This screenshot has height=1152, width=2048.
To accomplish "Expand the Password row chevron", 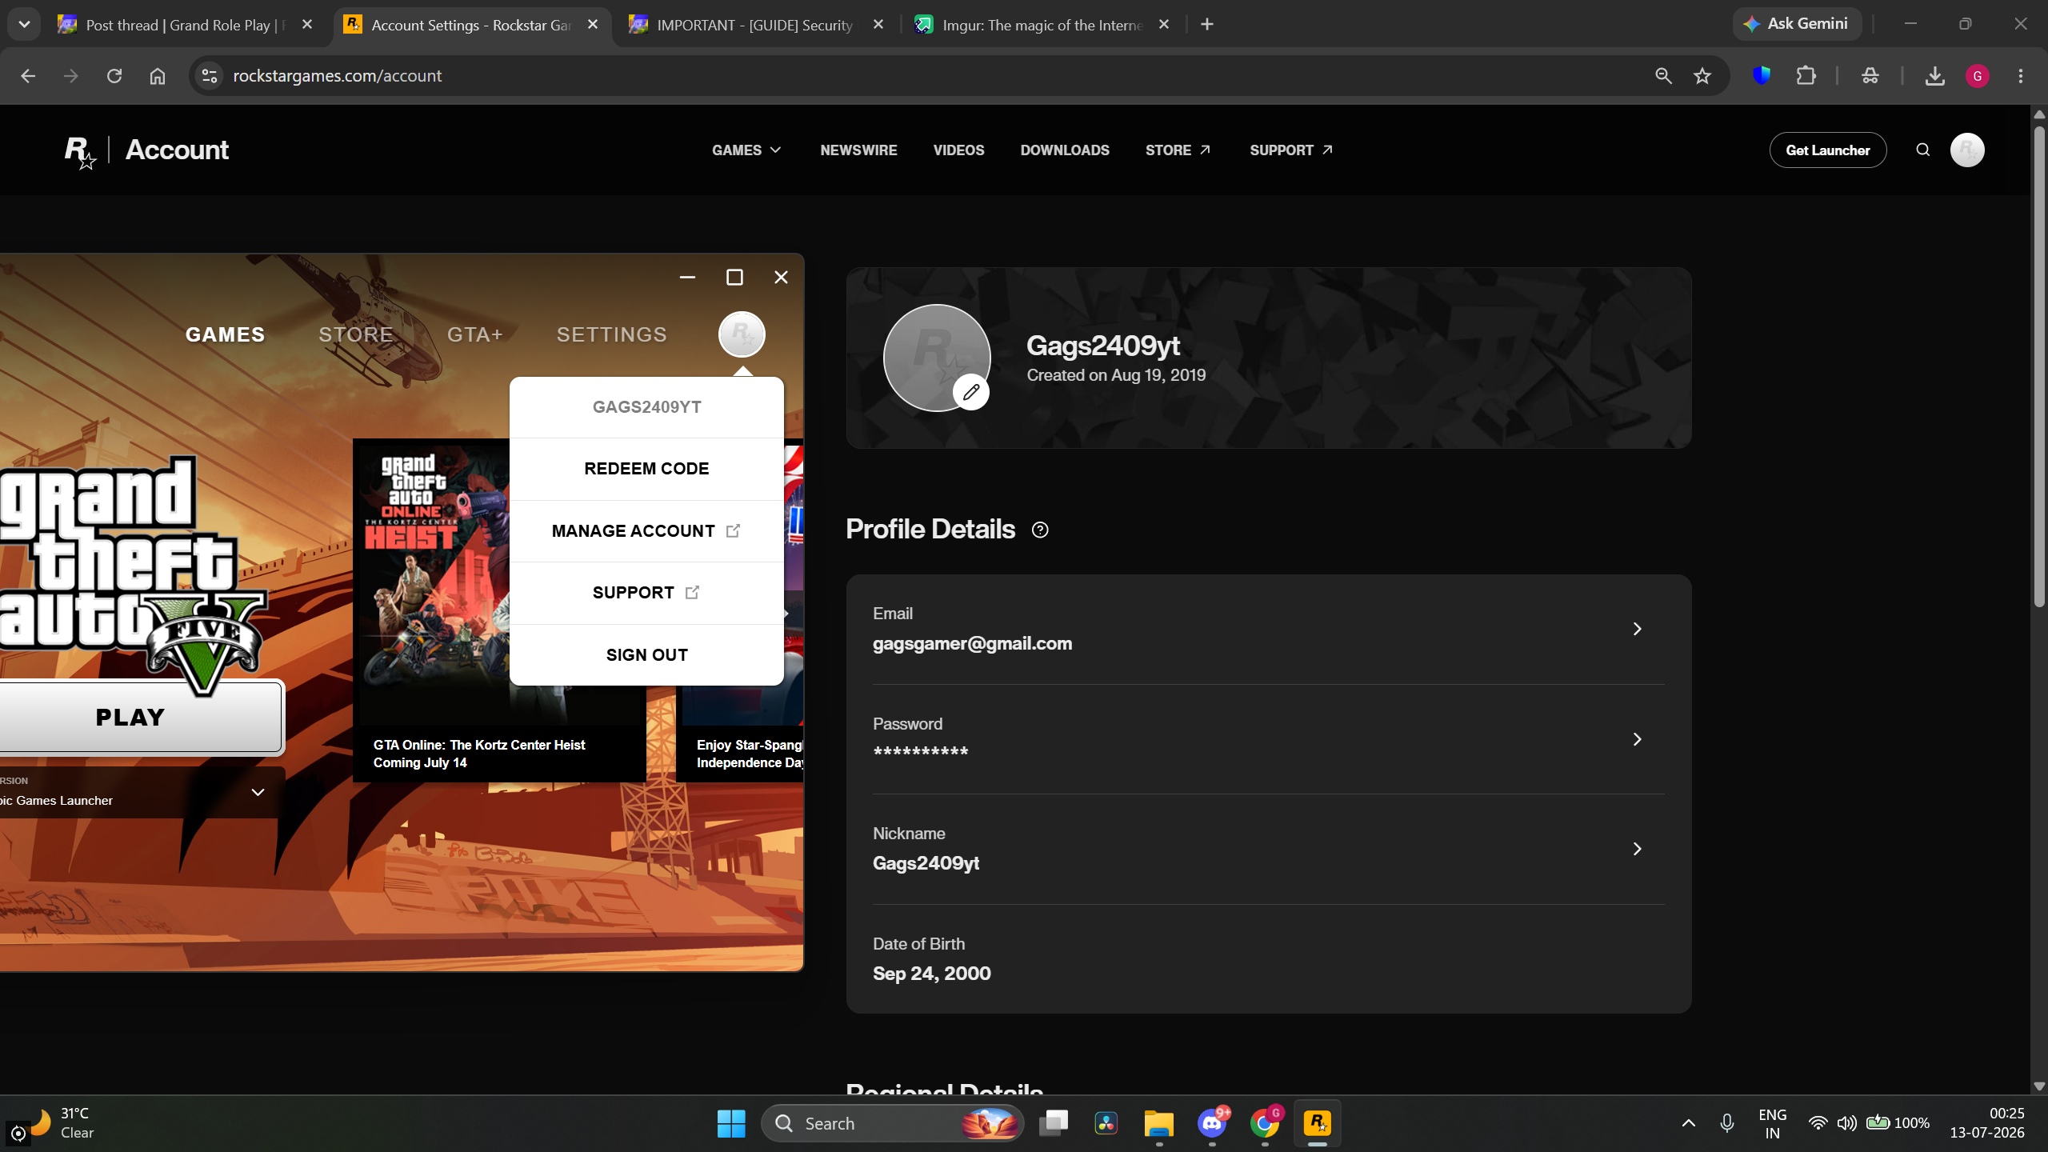I will click(1638, 739).
